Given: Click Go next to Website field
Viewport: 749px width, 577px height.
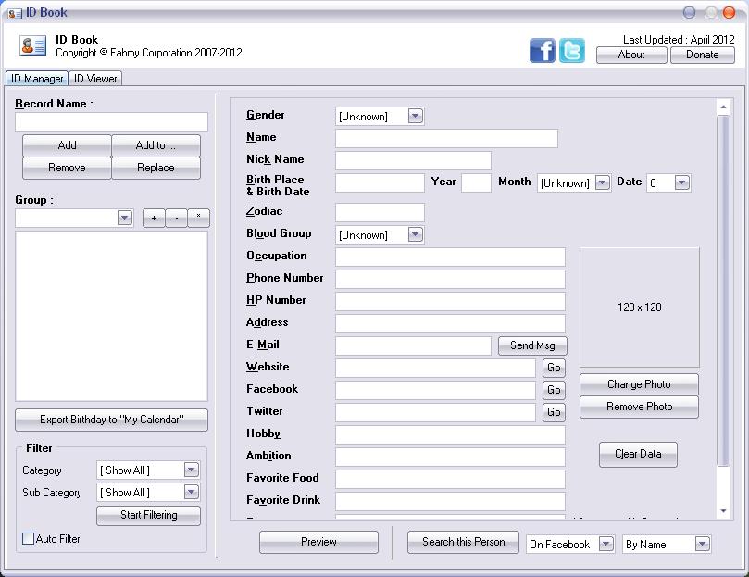Looking at the screenshot, I should [x=554, y=368].
